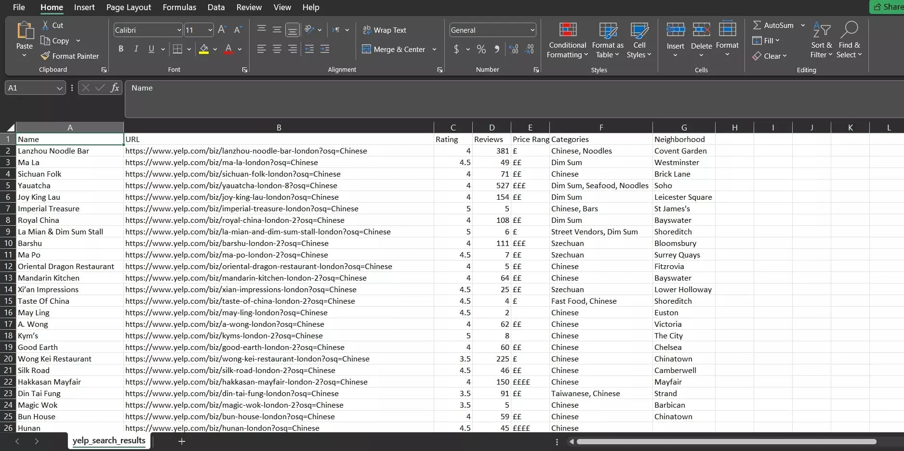Decrease font size with the smaller A icon

point(238,30)
